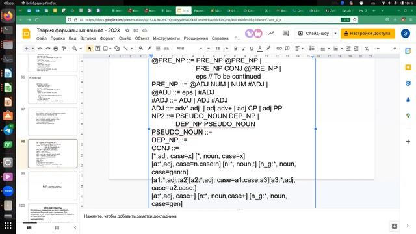Viewport: 416px width, 234px height.
Task: Open activity dashboard trend icon
Action: tap(271, 33)
